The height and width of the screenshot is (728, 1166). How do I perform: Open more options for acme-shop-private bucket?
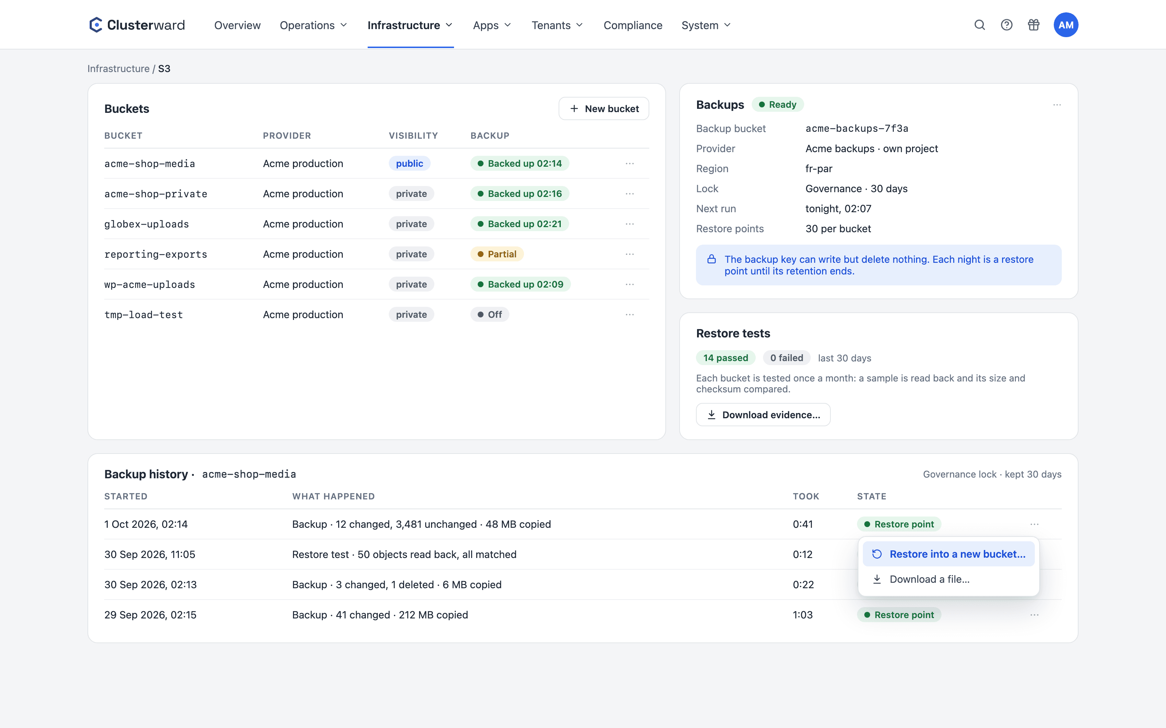point(630,194)
